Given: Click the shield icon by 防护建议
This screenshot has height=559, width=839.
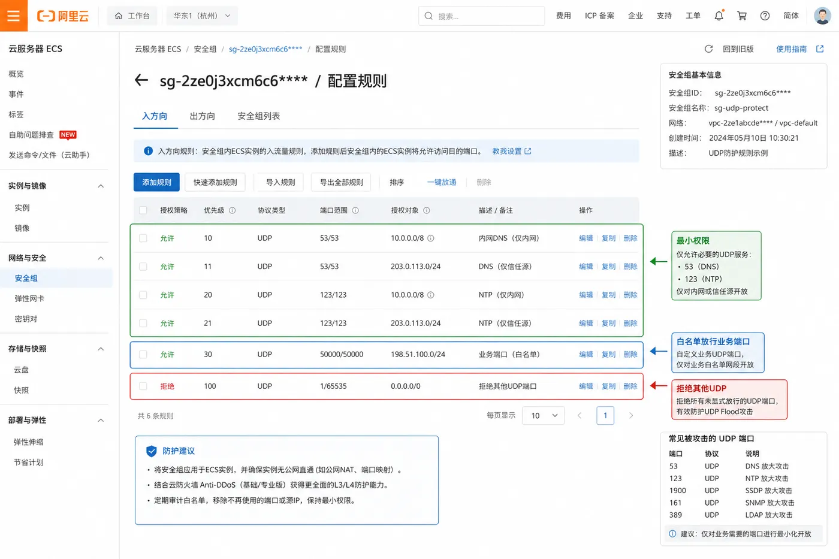Looking at the screenshot, I should (x=152, y=451).
